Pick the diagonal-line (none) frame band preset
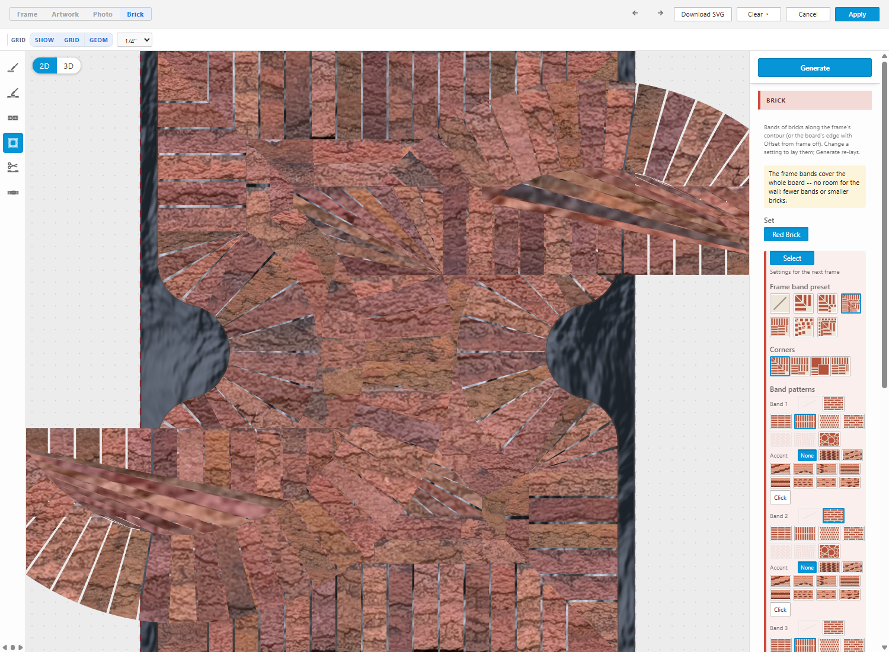Image resolution: width=889 pixels, height=652 pixels. tap(780, 303)
